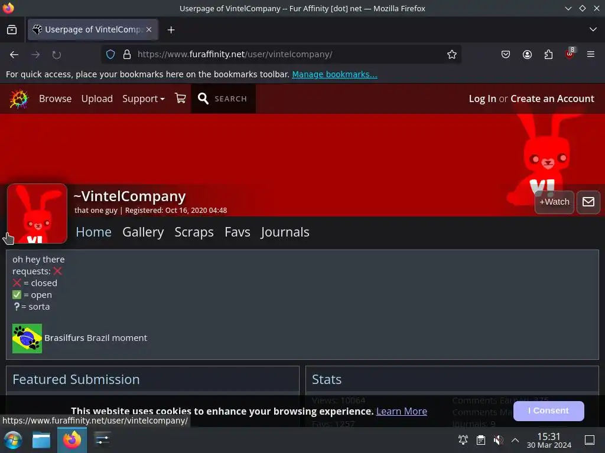Image resolution: width=605 pixels, height=453 pixels.
Task: Switch to the Scraps tab
Action: pyautogui.click(x=194, y=232)
